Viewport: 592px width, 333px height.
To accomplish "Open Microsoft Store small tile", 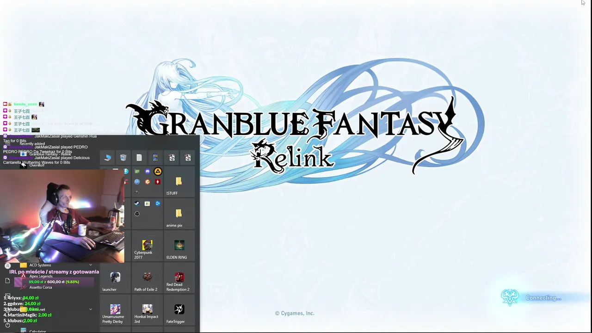I will click(148, 203).
